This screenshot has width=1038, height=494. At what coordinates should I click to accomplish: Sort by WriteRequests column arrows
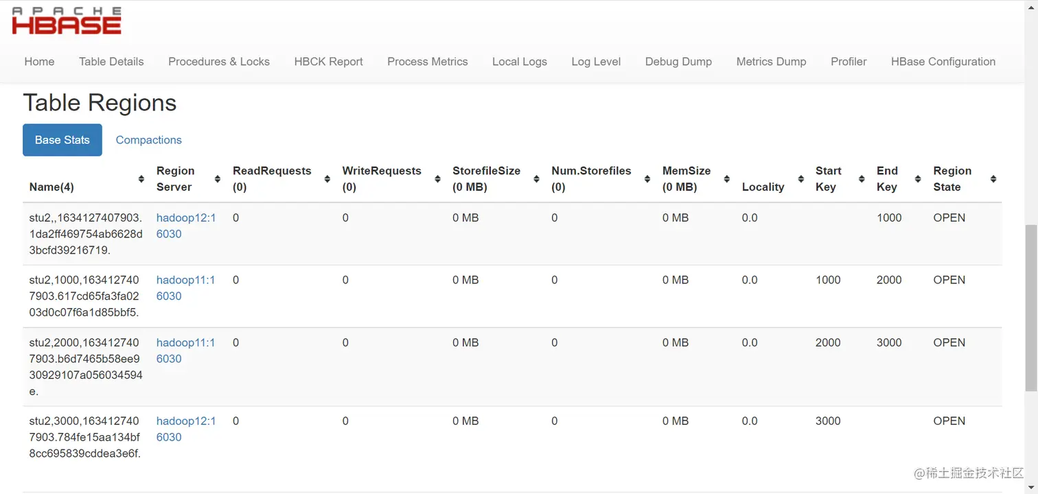[437, 179]
